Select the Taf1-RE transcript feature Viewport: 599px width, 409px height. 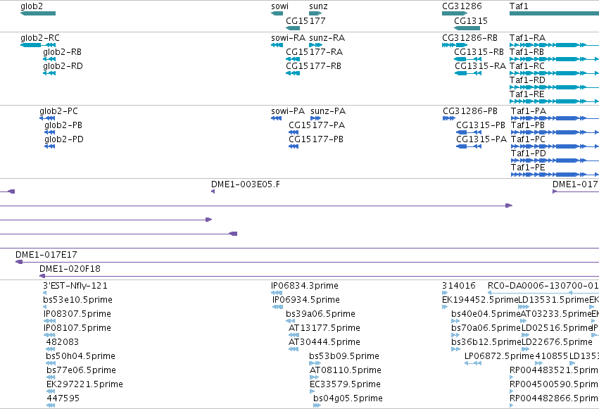(x=555, y=101)
